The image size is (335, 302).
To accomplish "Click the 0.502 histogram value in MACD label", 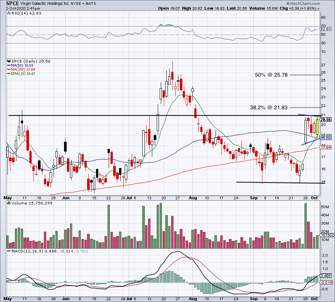I will click(82, 251).
